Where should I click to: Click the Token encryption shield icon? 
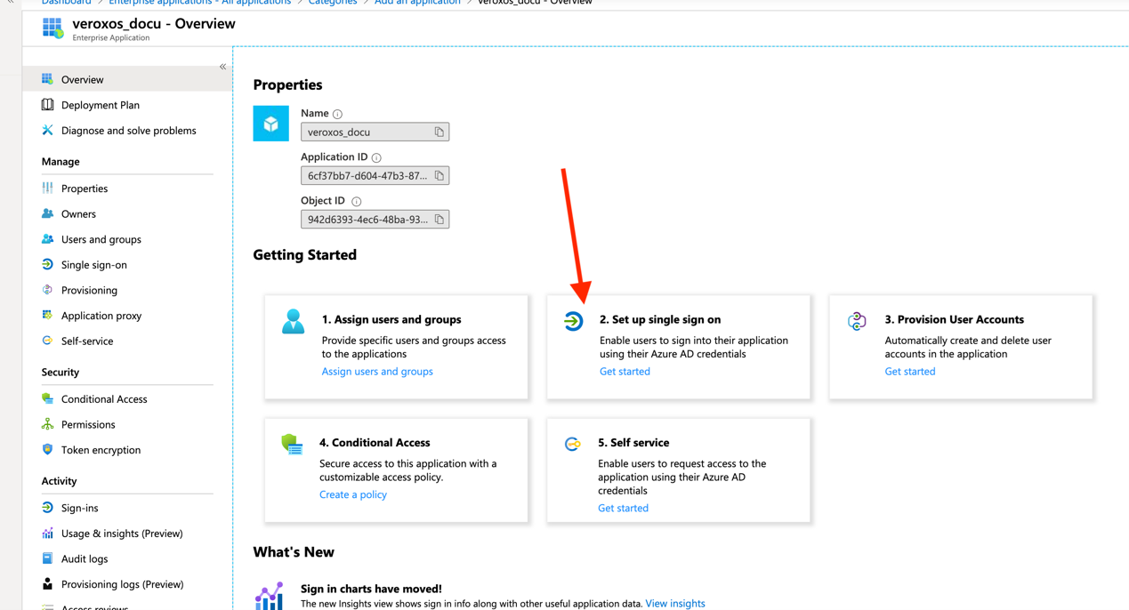(48, 450)
